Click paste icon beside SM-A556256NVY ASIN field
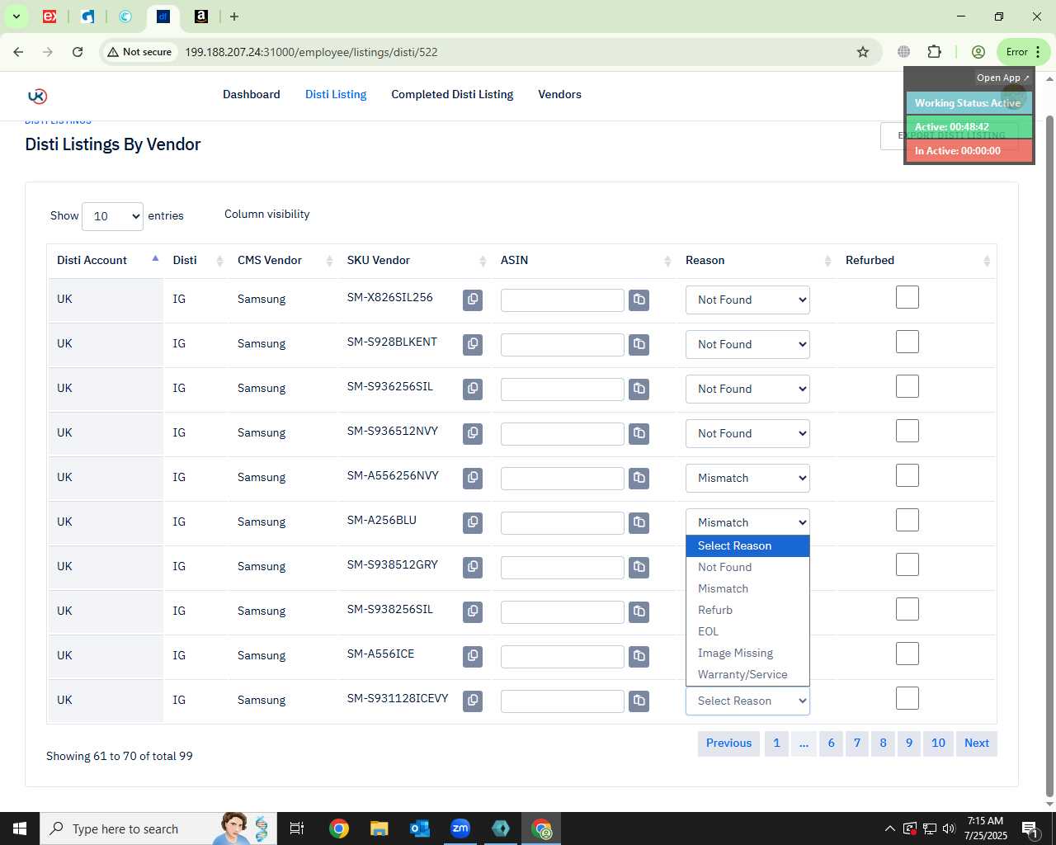The width and height of the screenshot is (1056, 845). (639, 478)
